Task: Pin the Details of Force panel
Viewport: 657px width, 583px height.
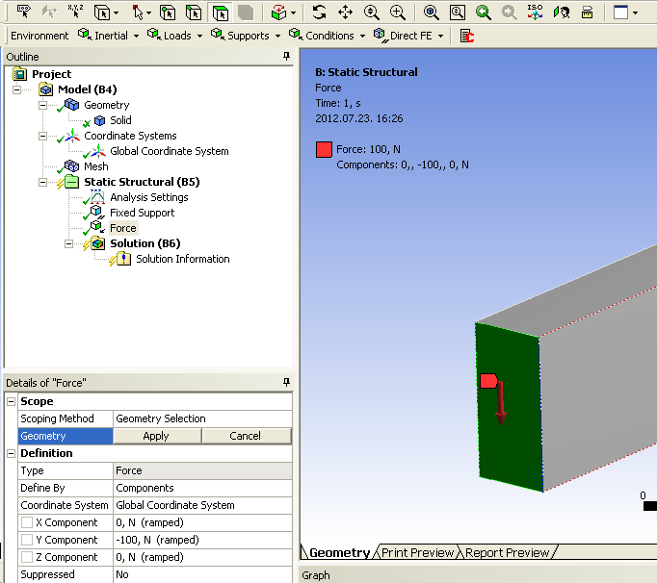Action: 287,382
